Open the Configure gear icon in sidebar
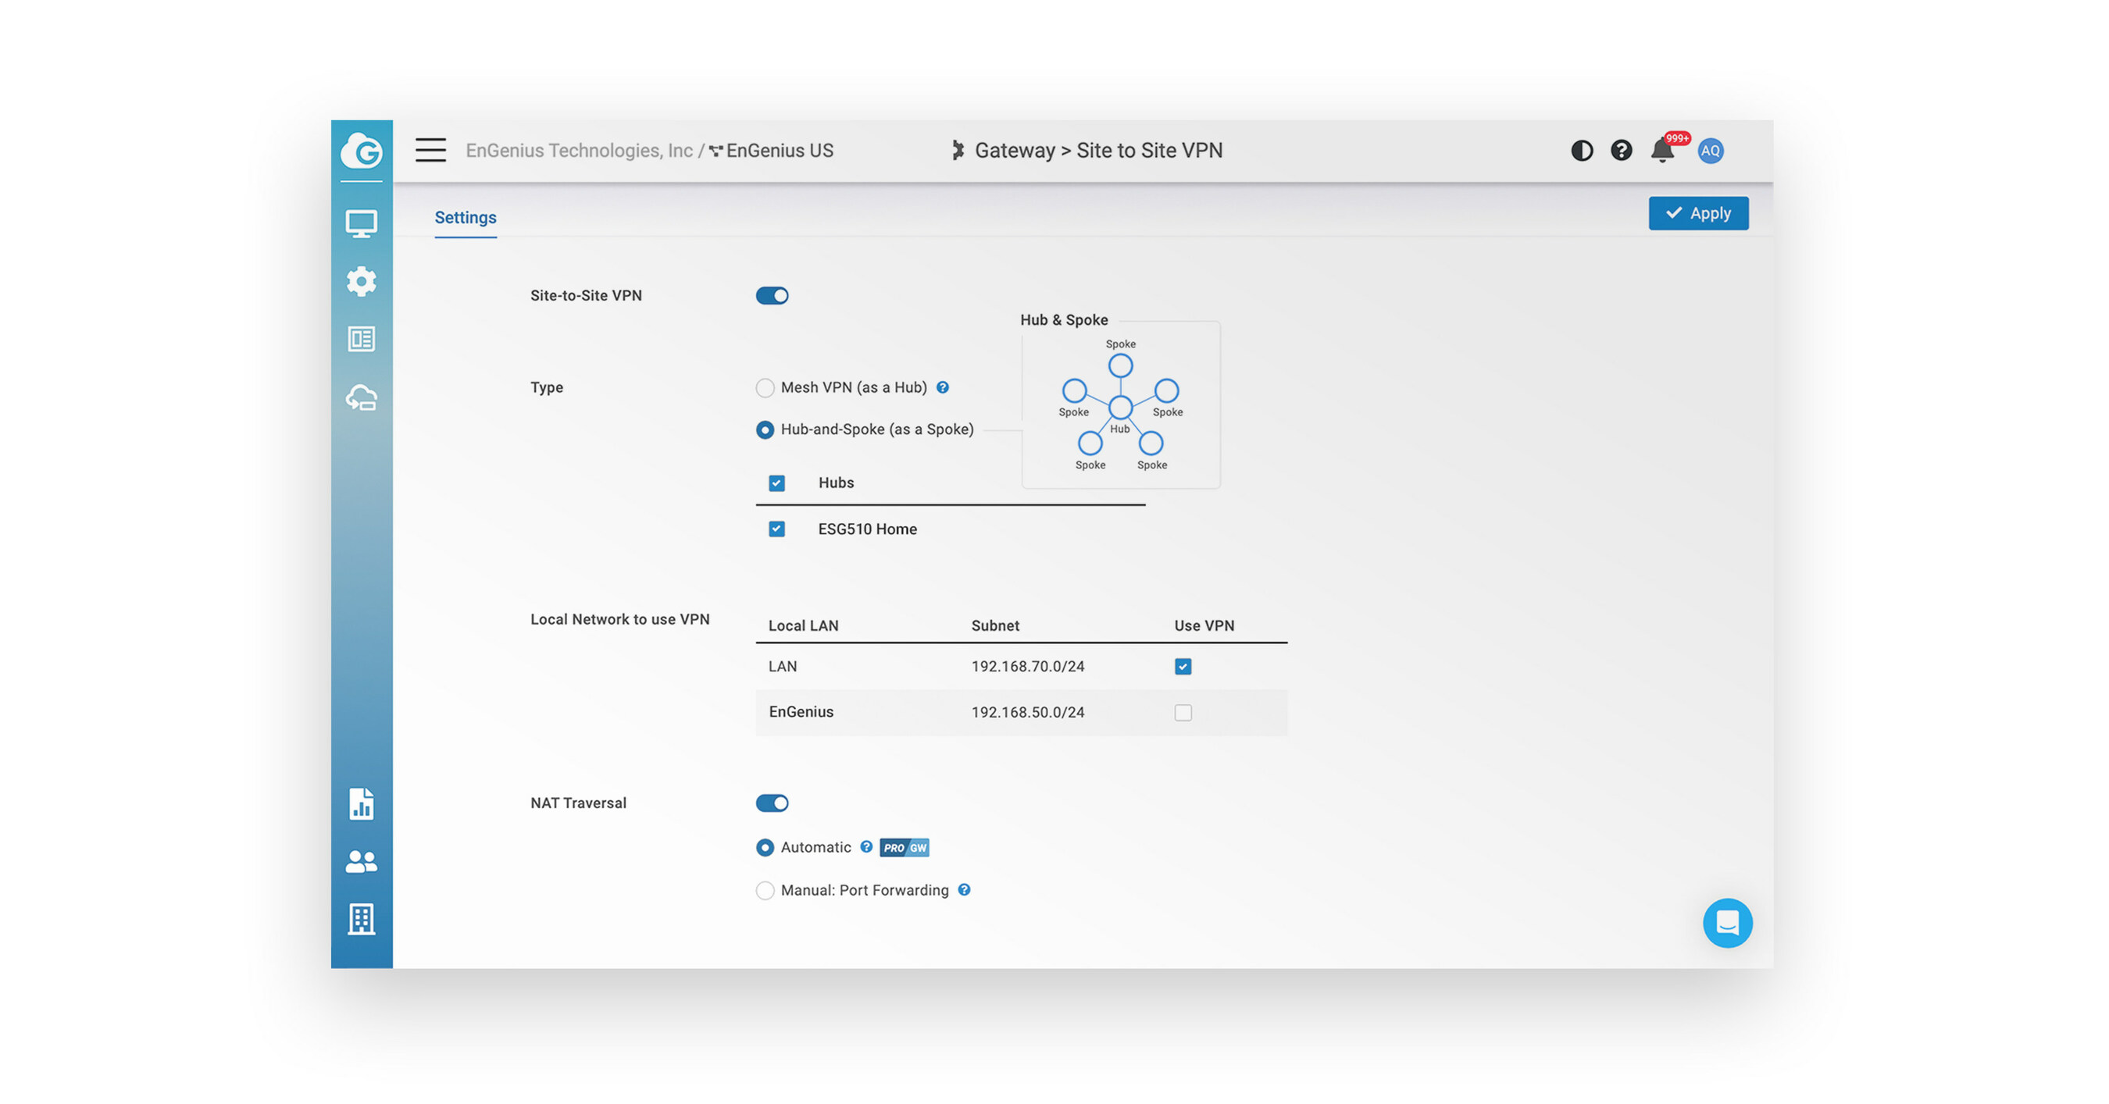Viewport: 2109px width, 1104px height. (362, 281)
